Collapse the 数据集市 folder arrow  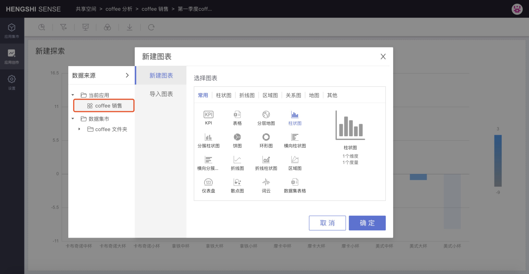point(73,119)
